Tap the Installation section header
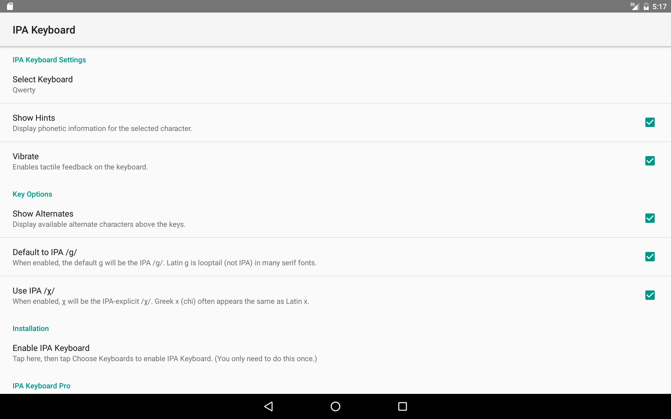The height and width of the screenshot is (419, 671). [x=30, y=328]
